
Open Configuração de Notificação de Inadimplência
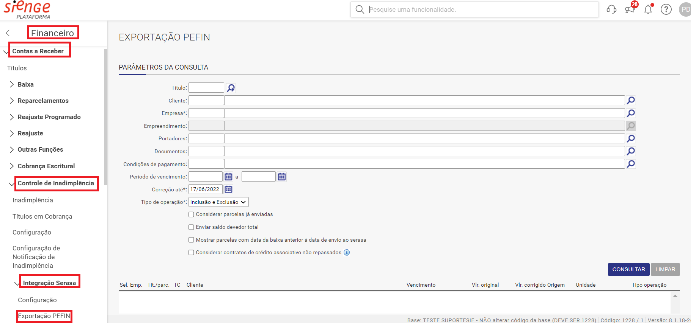[x=36, y=257]
